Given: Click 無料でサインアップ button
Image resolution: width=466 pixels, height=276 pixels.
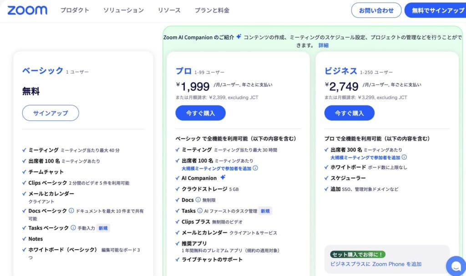Looking at the screenshot, I should (436, 10).
